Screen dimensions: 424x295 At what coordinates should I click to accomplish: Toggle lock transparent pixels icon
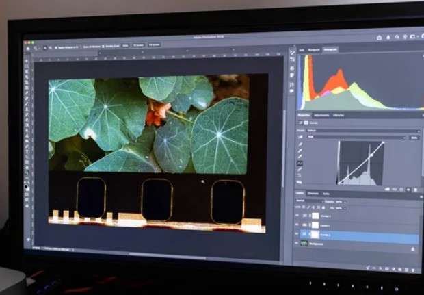304,207
